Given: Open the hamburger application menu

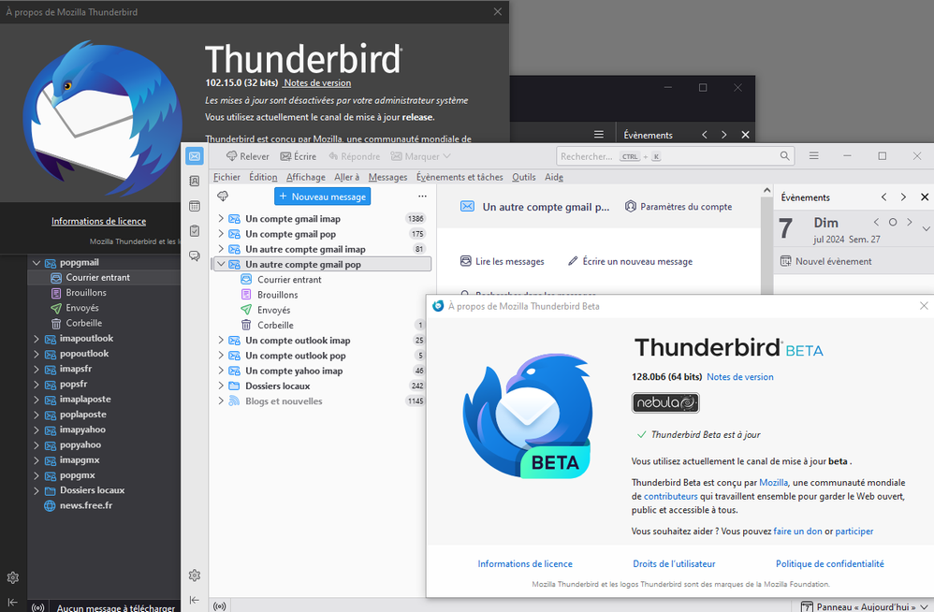Looking at the screenshot, I should tap(814, 156).
